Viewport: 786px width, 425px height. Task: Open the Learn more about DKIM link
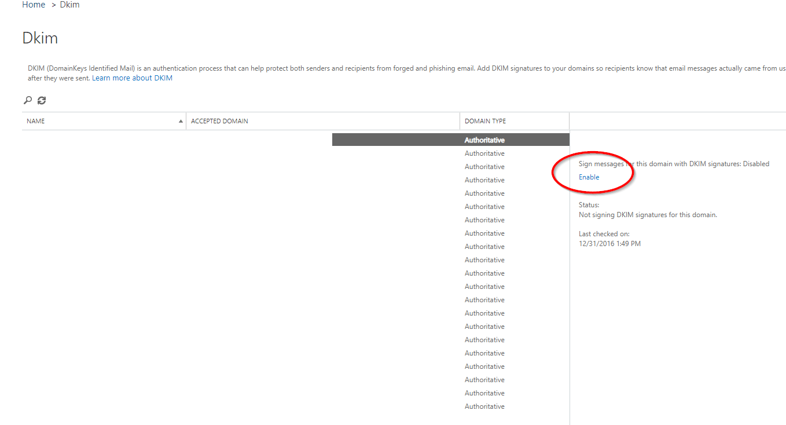tap(132, 78)
